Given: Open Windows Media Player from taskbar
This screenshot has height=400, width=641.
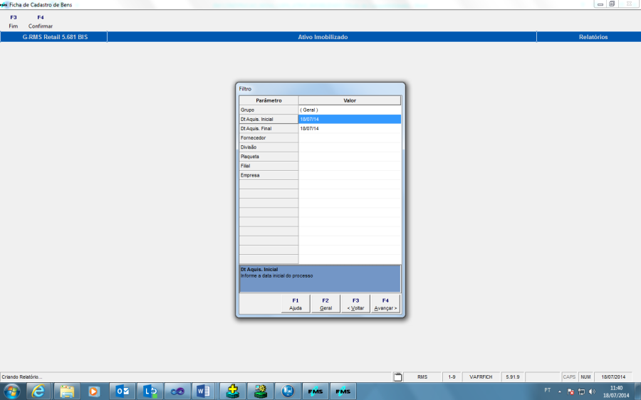Looking at the screenshot, I should coord(94,391).
